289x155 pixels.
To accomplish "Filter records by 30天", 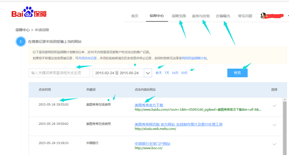I will pyautogui.click(x=184, y=73).
